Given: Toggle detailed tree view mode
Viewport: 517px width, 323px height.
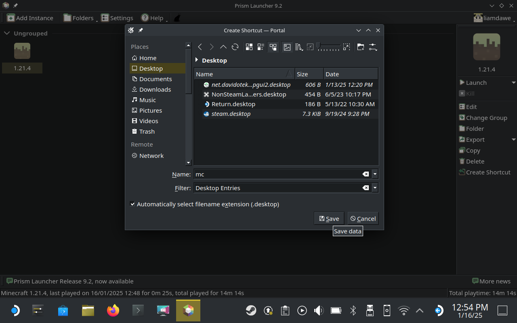Looking at the screenshot, I should click(273, 47).
